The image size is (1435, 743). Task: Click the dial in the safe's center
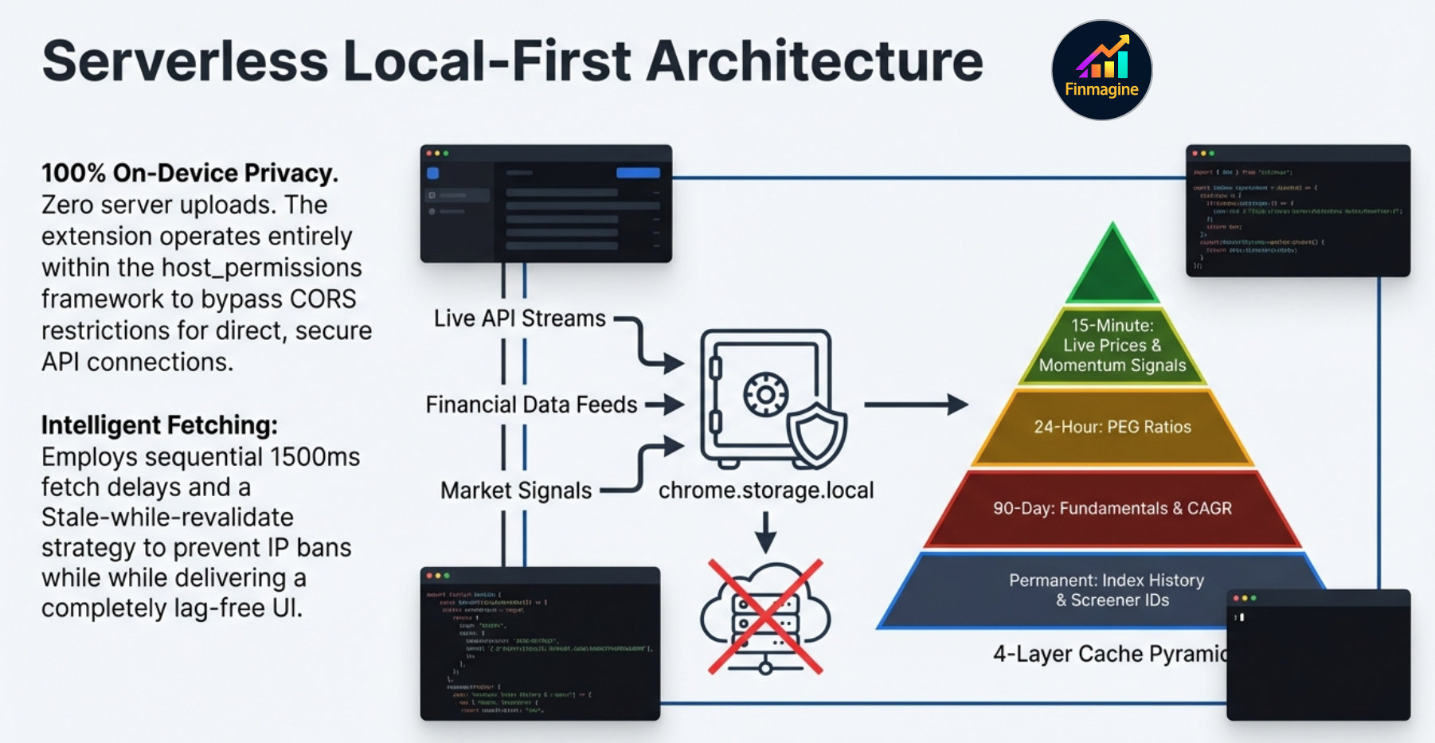765,394
